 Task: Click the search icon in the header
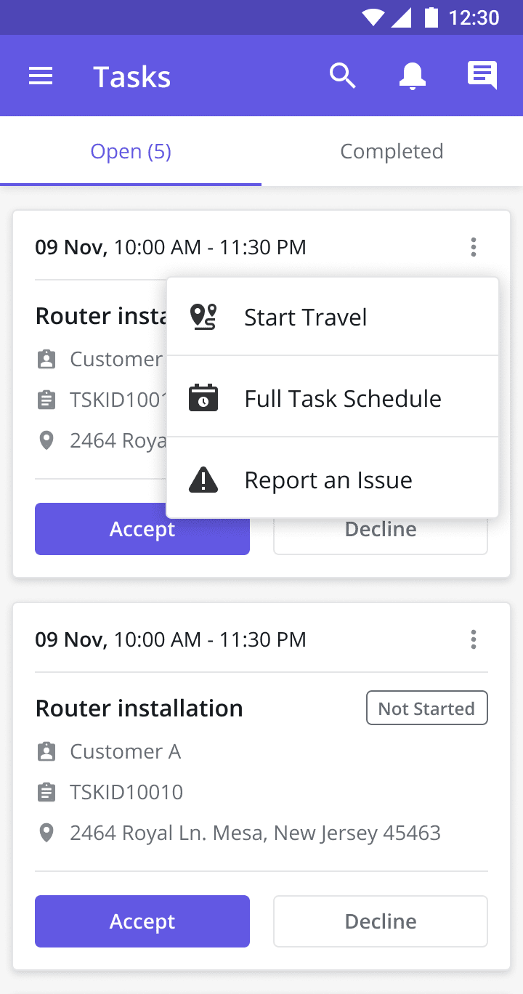coord(343,76)
